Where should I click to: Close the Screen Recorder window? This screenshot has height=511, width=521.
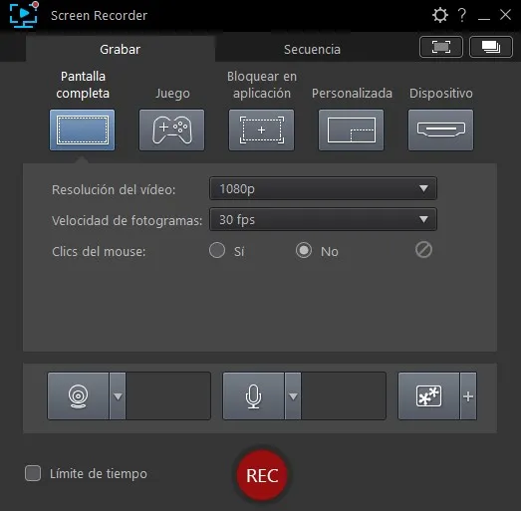505,15
